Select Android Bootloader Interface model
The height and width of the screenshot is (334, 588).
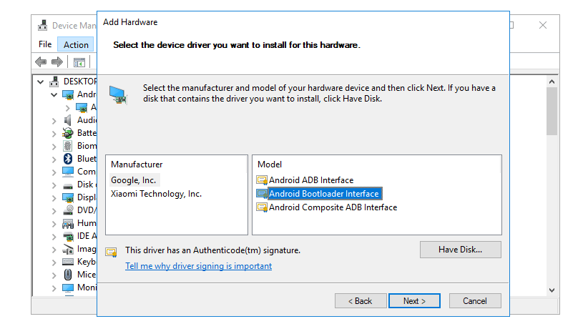(x=324, y=194)
